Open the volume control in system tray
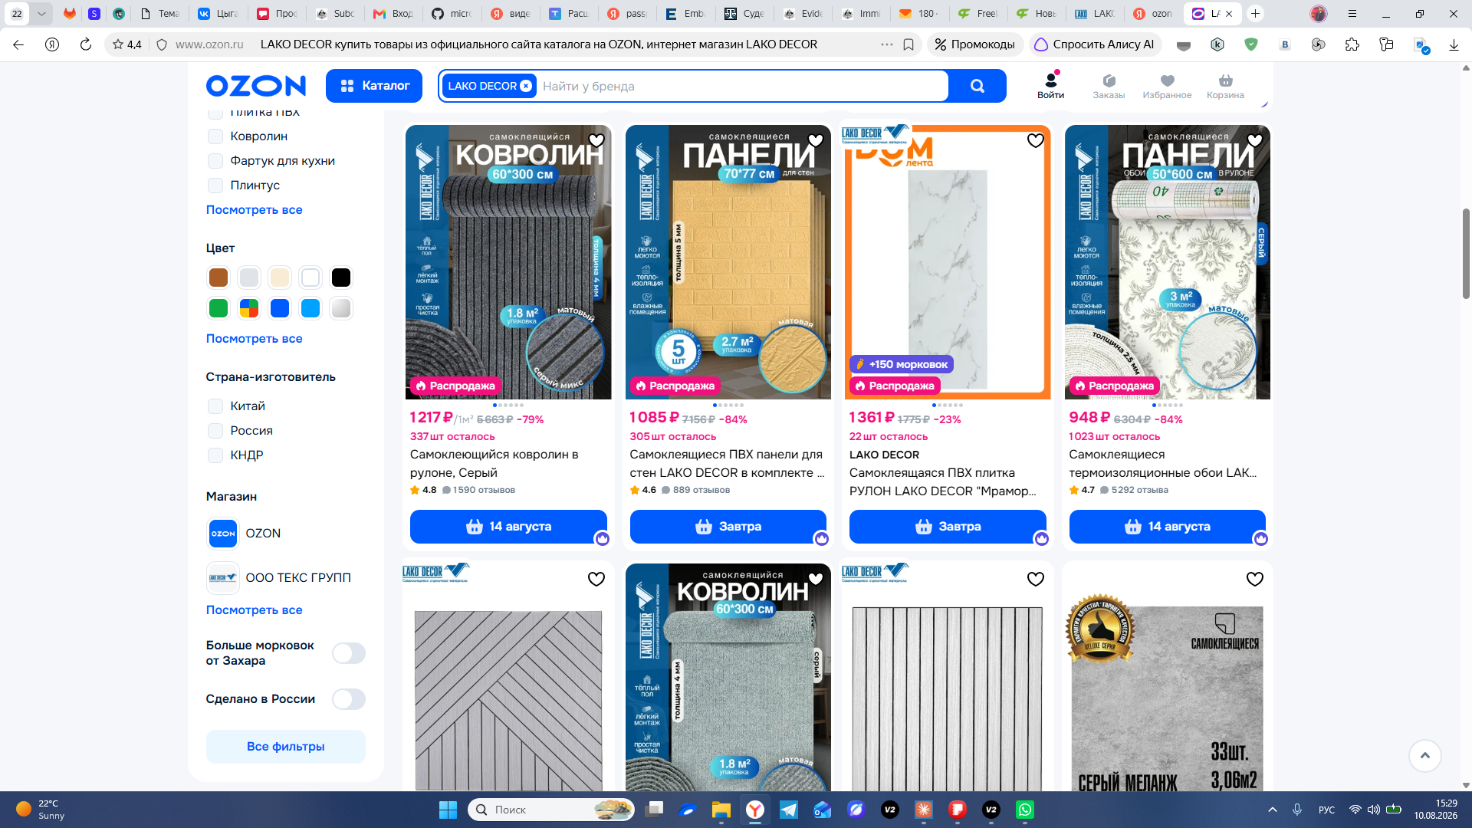This screenshot has width=1472, height=828. point(1374,810)
